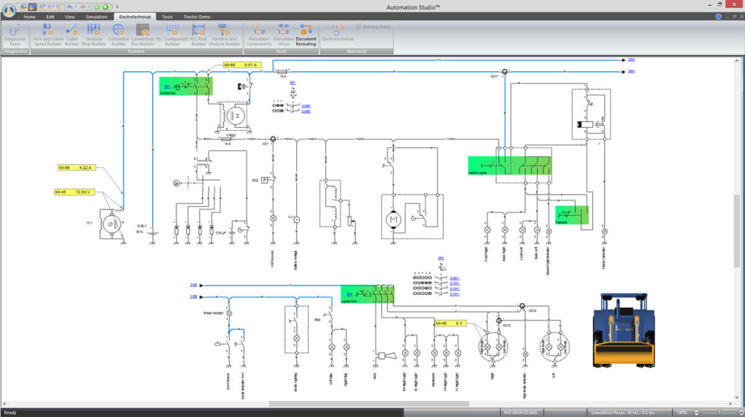Click the topmost blue page link at right
This screenshot has width=745, height=417.
tap(632, 60)
